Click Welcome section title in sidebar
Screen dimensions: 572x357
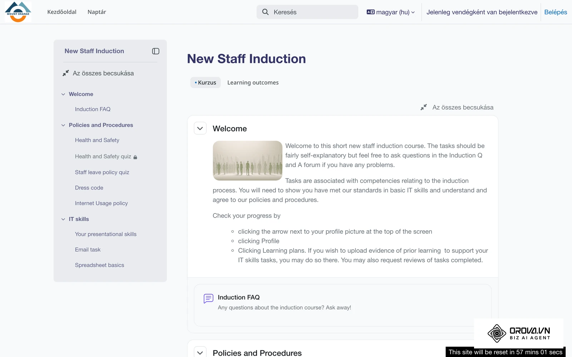[x=81, y=94]
